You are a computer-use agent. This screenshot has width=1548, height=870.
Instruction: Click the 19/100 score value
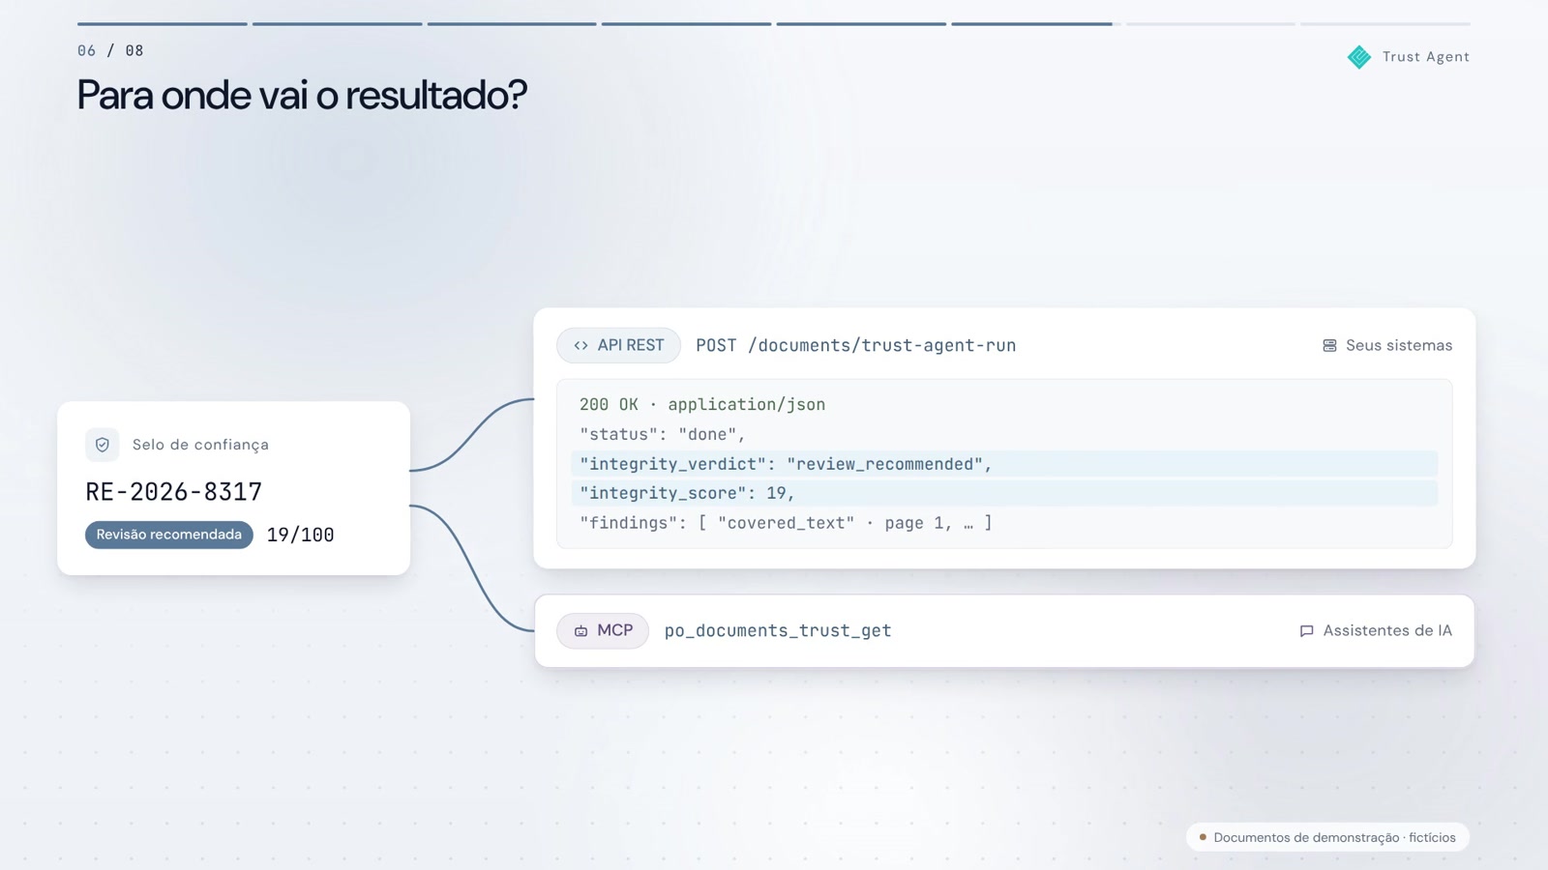tap(301, 535)
